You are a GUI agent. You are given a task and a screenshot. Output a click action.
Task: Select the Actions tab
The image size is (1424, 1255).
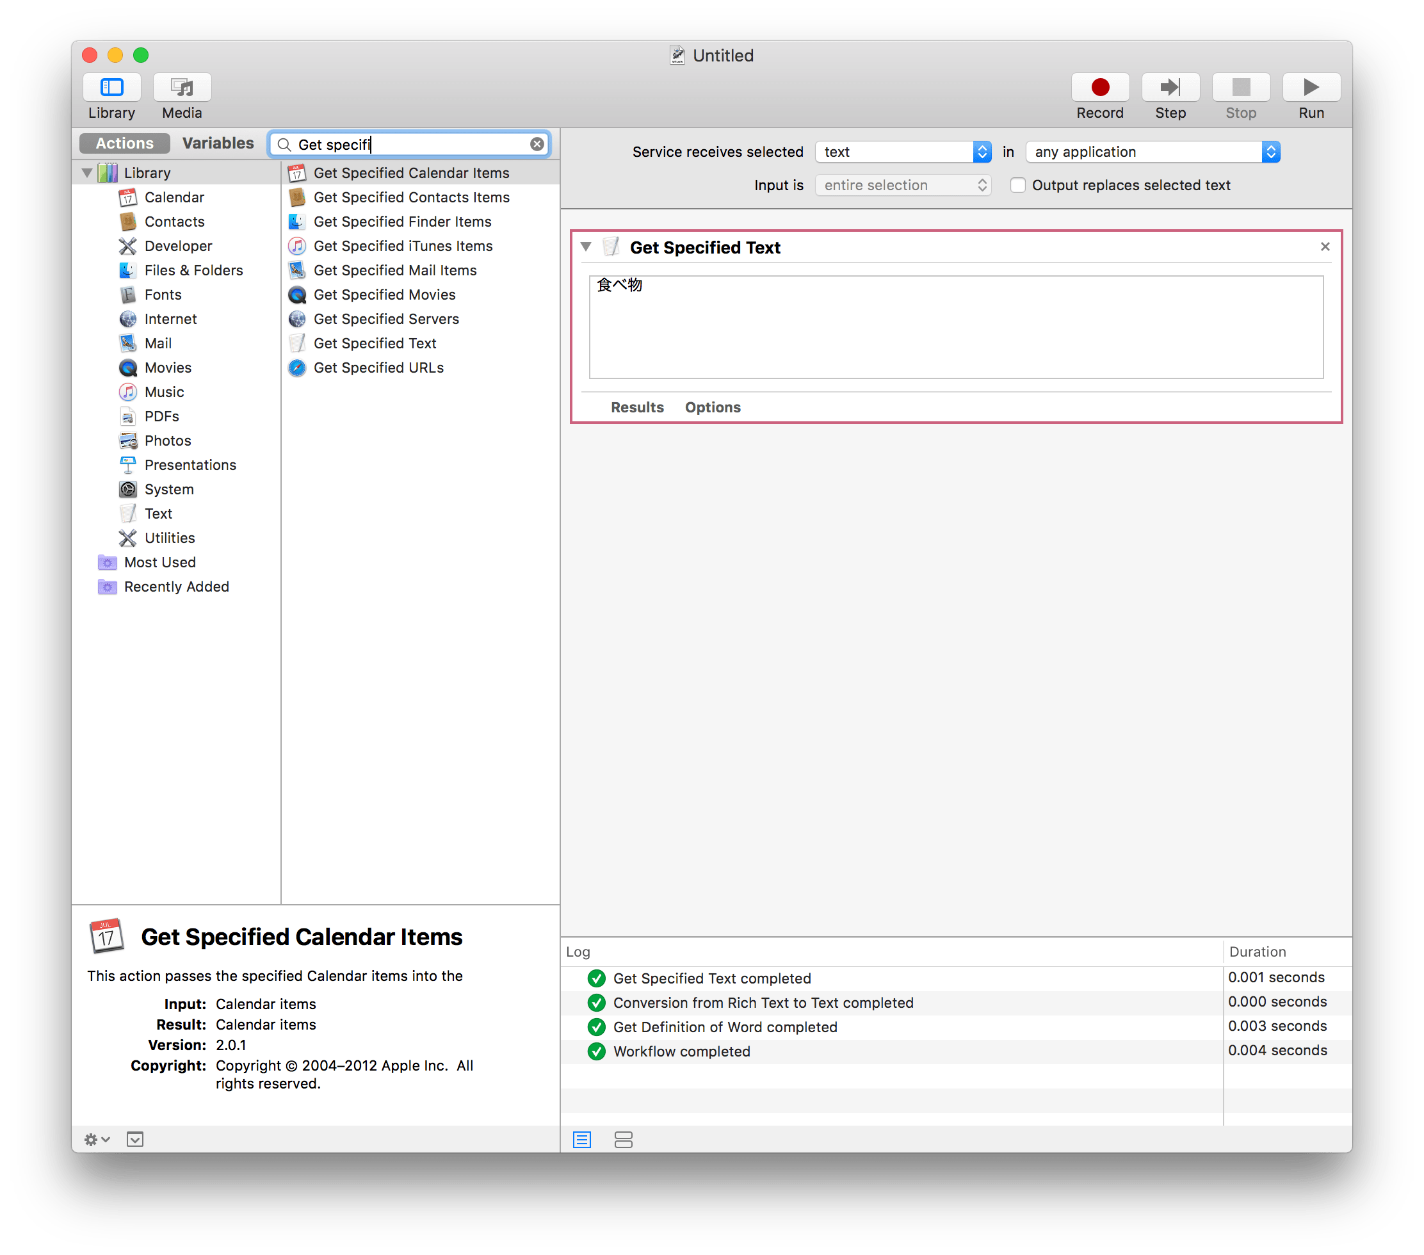point(125,143)
